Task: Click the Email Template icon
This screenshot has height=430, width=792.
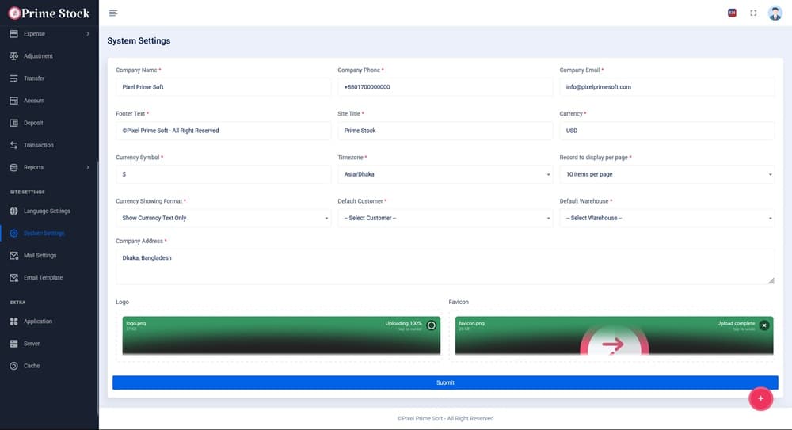Action: [x=13, y=277]
